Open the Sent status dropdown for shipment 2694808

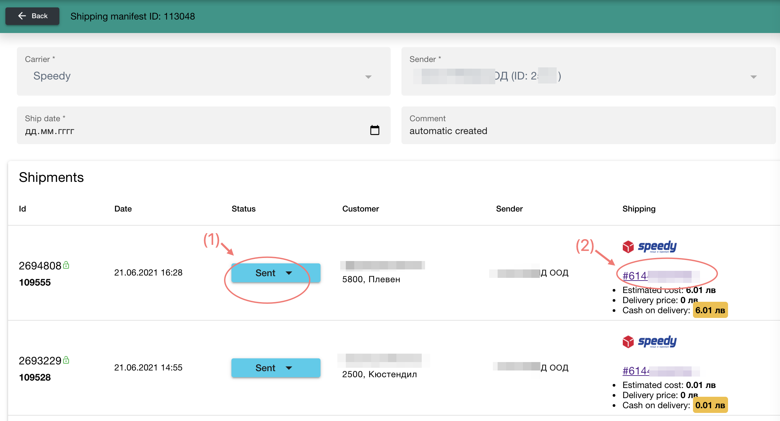(275, 273)
